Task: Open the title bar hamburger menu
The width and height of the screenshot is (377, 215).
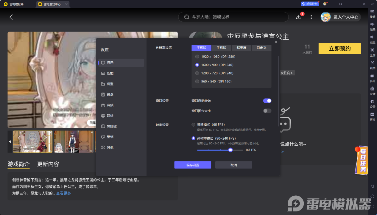Action: 333,4
